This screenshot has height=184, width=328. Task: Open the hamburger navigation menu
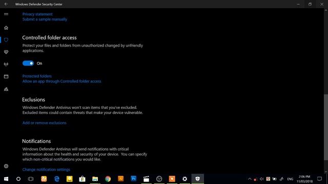[x=6, y=14]
